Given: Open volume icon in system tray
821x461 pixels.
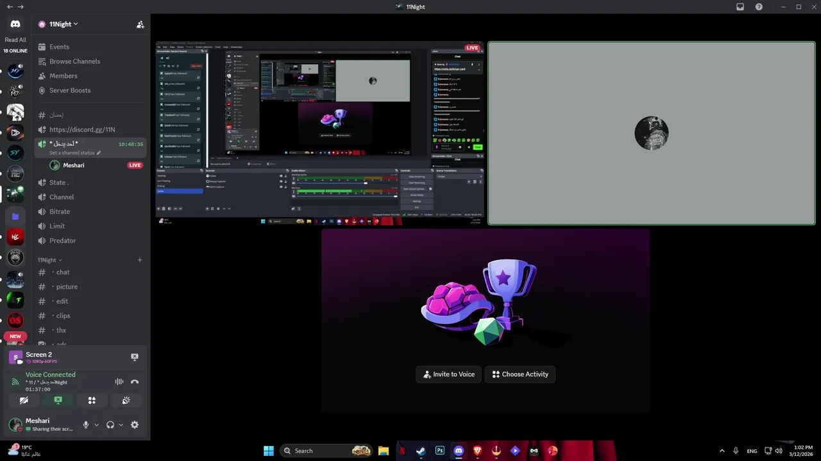Looking at the screenshot, I should [x=779, y=451].
